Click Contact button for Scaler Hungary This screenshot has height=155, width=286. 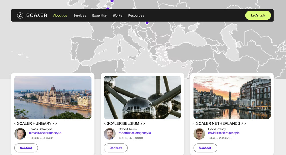click(x=26, y=148)
